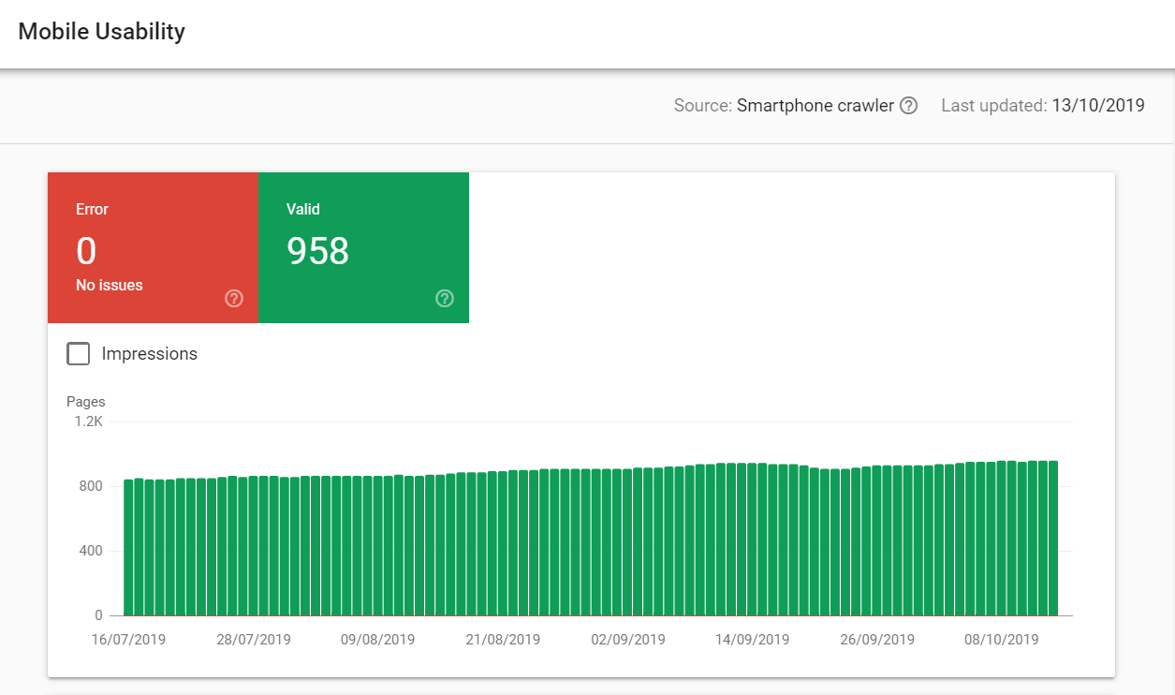This screenshot has width=1175, height=695.
Task: Click the 09/08/2019 date label
Action: [378, 640]
